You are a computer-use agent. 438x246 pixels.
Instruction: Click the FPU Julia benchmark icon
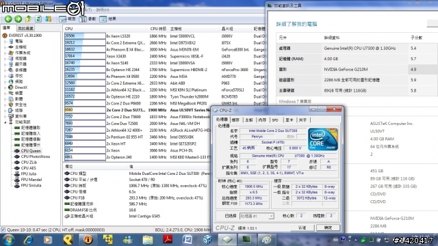16,174
